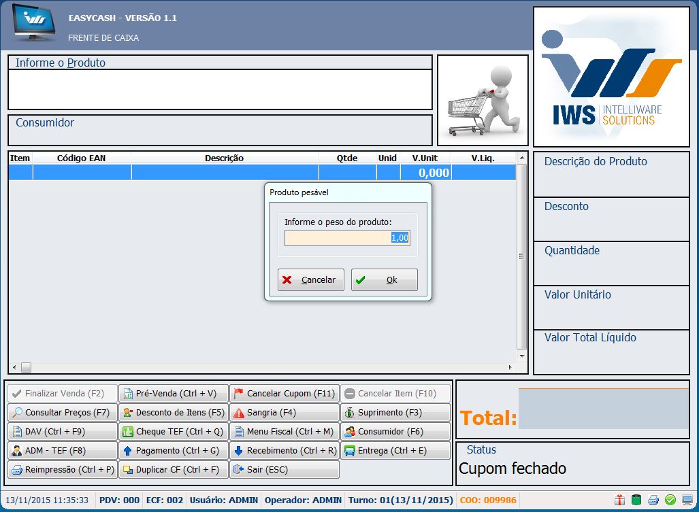Click the gift icon in status bar
This screenshot has height=512, width=699.
tap(619, 500)
